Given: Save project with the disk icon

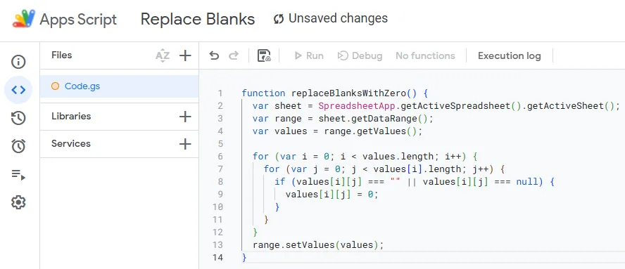Looking at the screenshot, I should [264, 55].
